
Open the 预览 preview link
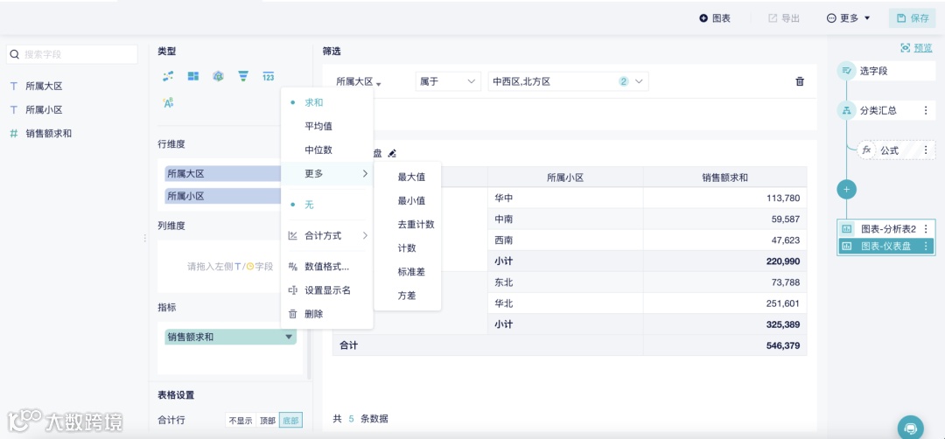coord(923,48)
